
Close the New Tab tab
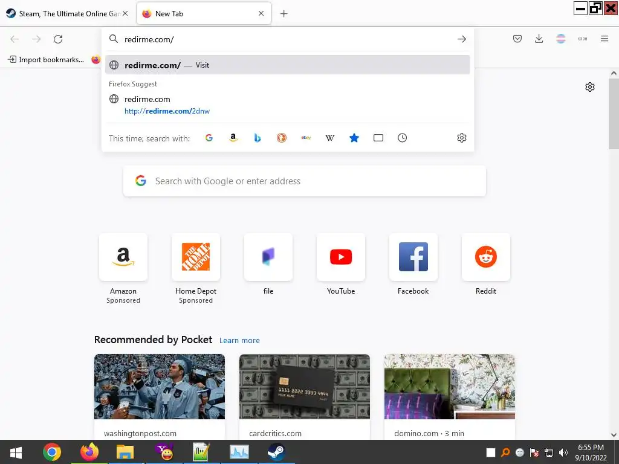pyautogui.click(x=261, y=13)
